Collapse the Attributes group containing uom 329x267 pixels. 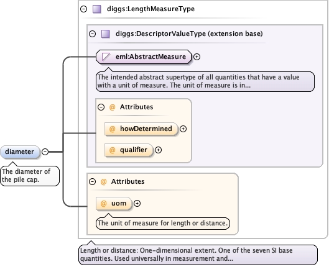click(92, 181)
